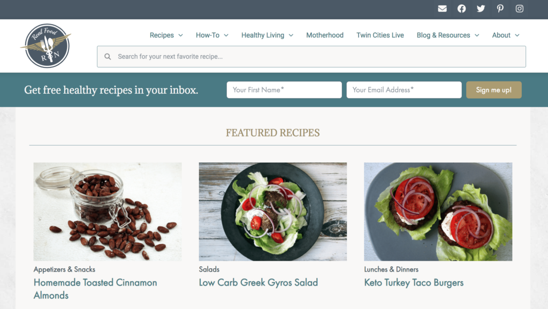Click the cinnamon almonds jar thumbnail
548x309 pixels.
pos(108,212)
